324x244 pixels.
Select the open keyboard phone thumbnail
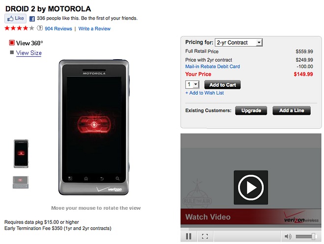[x=21, y=182]
